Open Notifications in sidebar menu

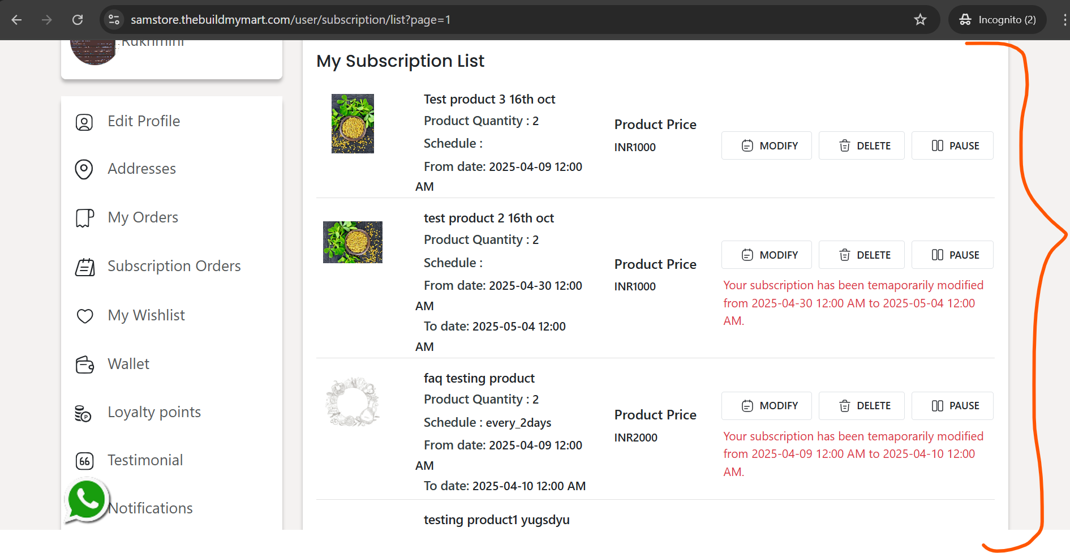click(150, 508)
